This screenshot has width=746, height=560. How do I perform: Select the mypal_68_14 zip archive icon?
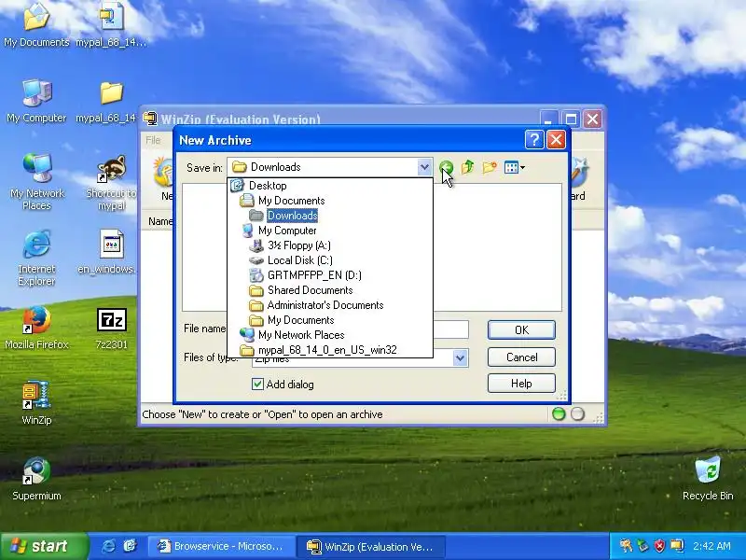tap(111, 25)
